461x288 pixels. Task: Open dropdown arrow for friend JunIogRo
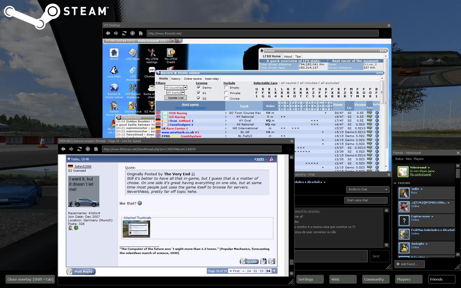tap(426, 244)
